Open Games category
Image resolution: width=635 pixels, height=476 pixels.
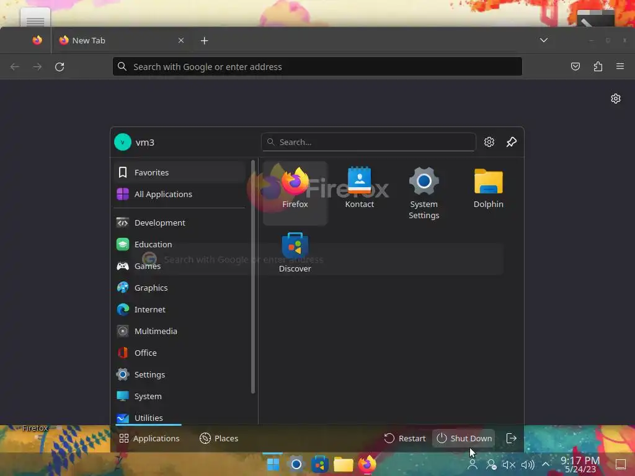point(180,266)
